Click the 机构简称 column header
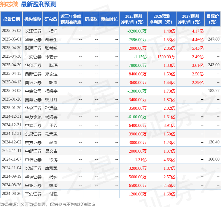 (x=33, y=19)
